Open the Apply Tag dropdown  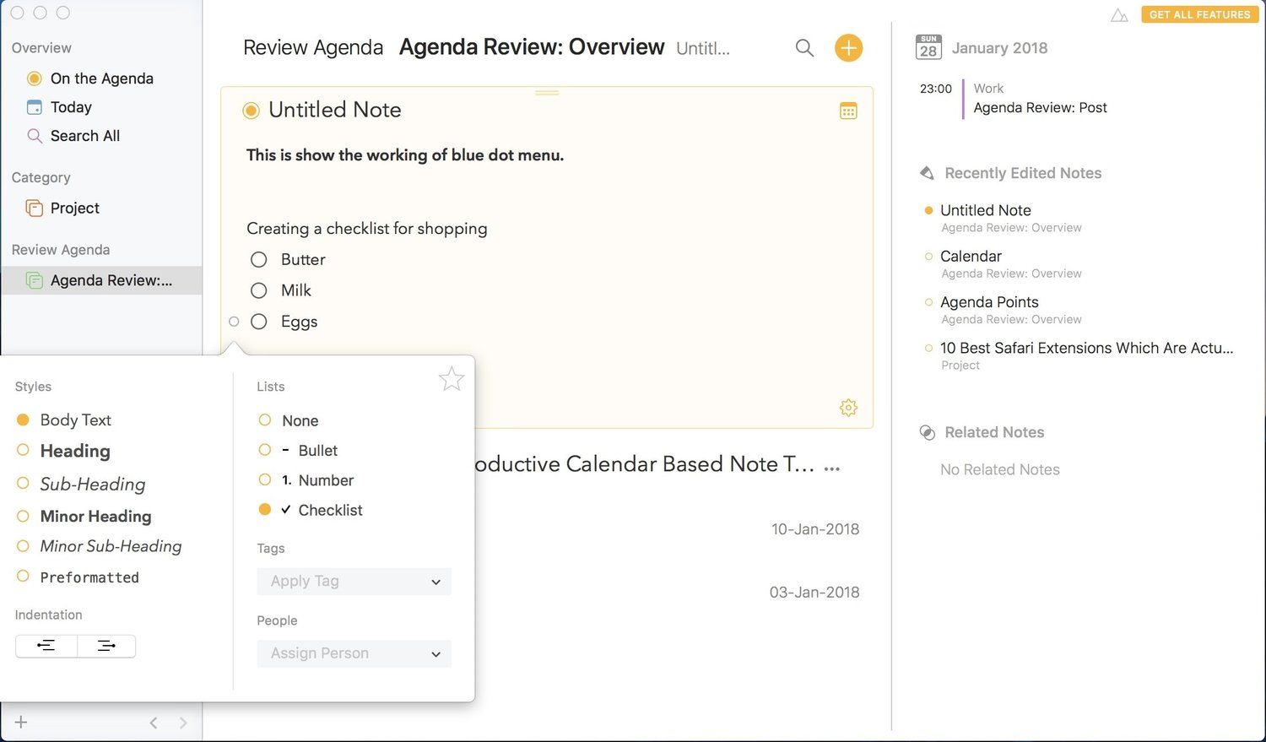354,581
